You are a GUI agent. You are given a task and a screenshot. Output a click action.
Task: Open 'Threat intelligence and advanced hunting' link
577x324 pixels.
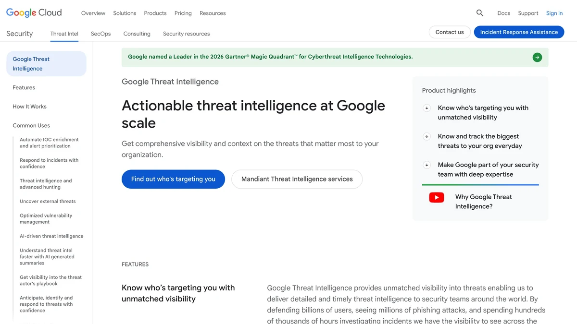click(46, 184)
